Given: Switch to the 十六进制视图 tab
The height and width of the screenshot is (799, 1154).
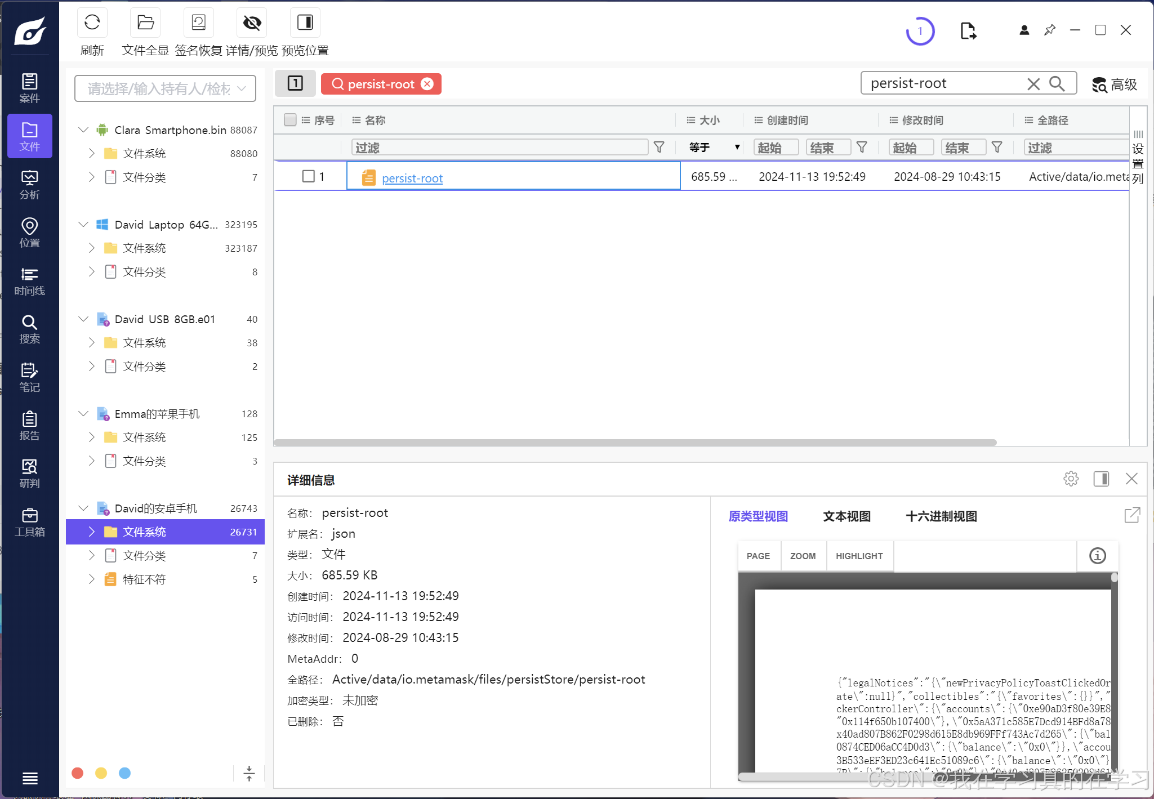Looking at the screenshot, I should pyautogui.click(x=941, y=516).
